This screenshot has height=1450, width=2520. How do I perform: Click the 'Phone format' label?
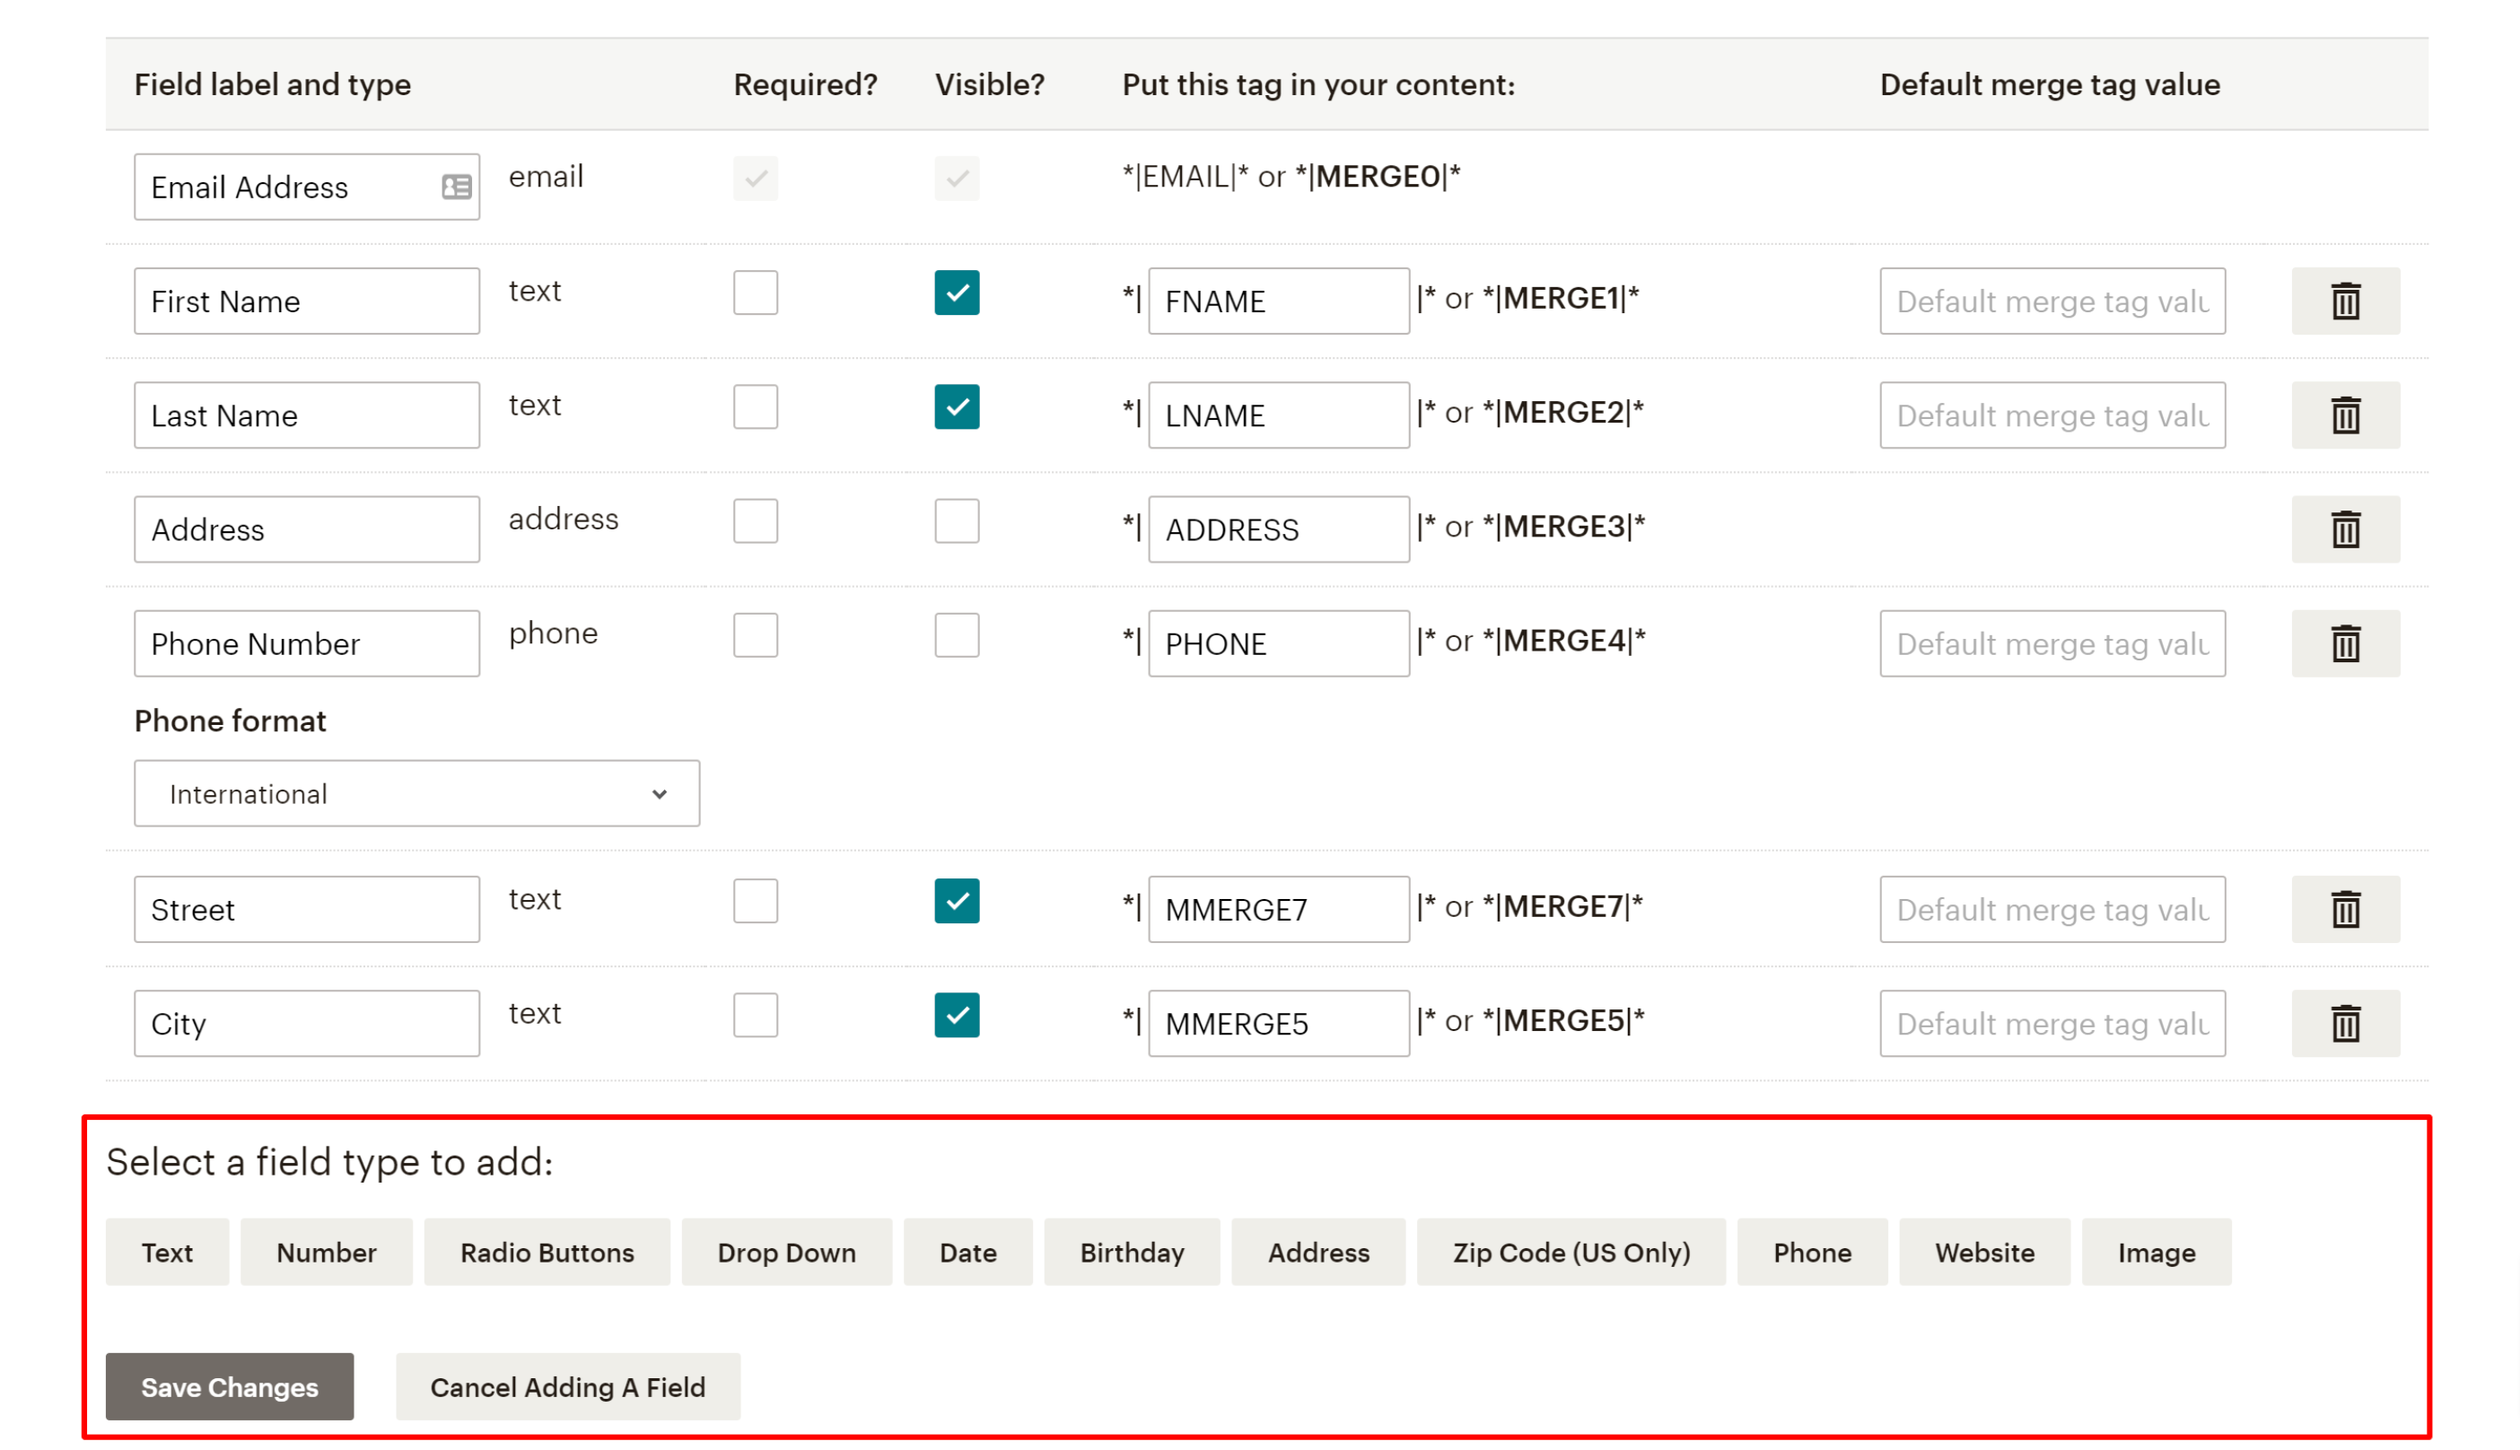[230, 721]
